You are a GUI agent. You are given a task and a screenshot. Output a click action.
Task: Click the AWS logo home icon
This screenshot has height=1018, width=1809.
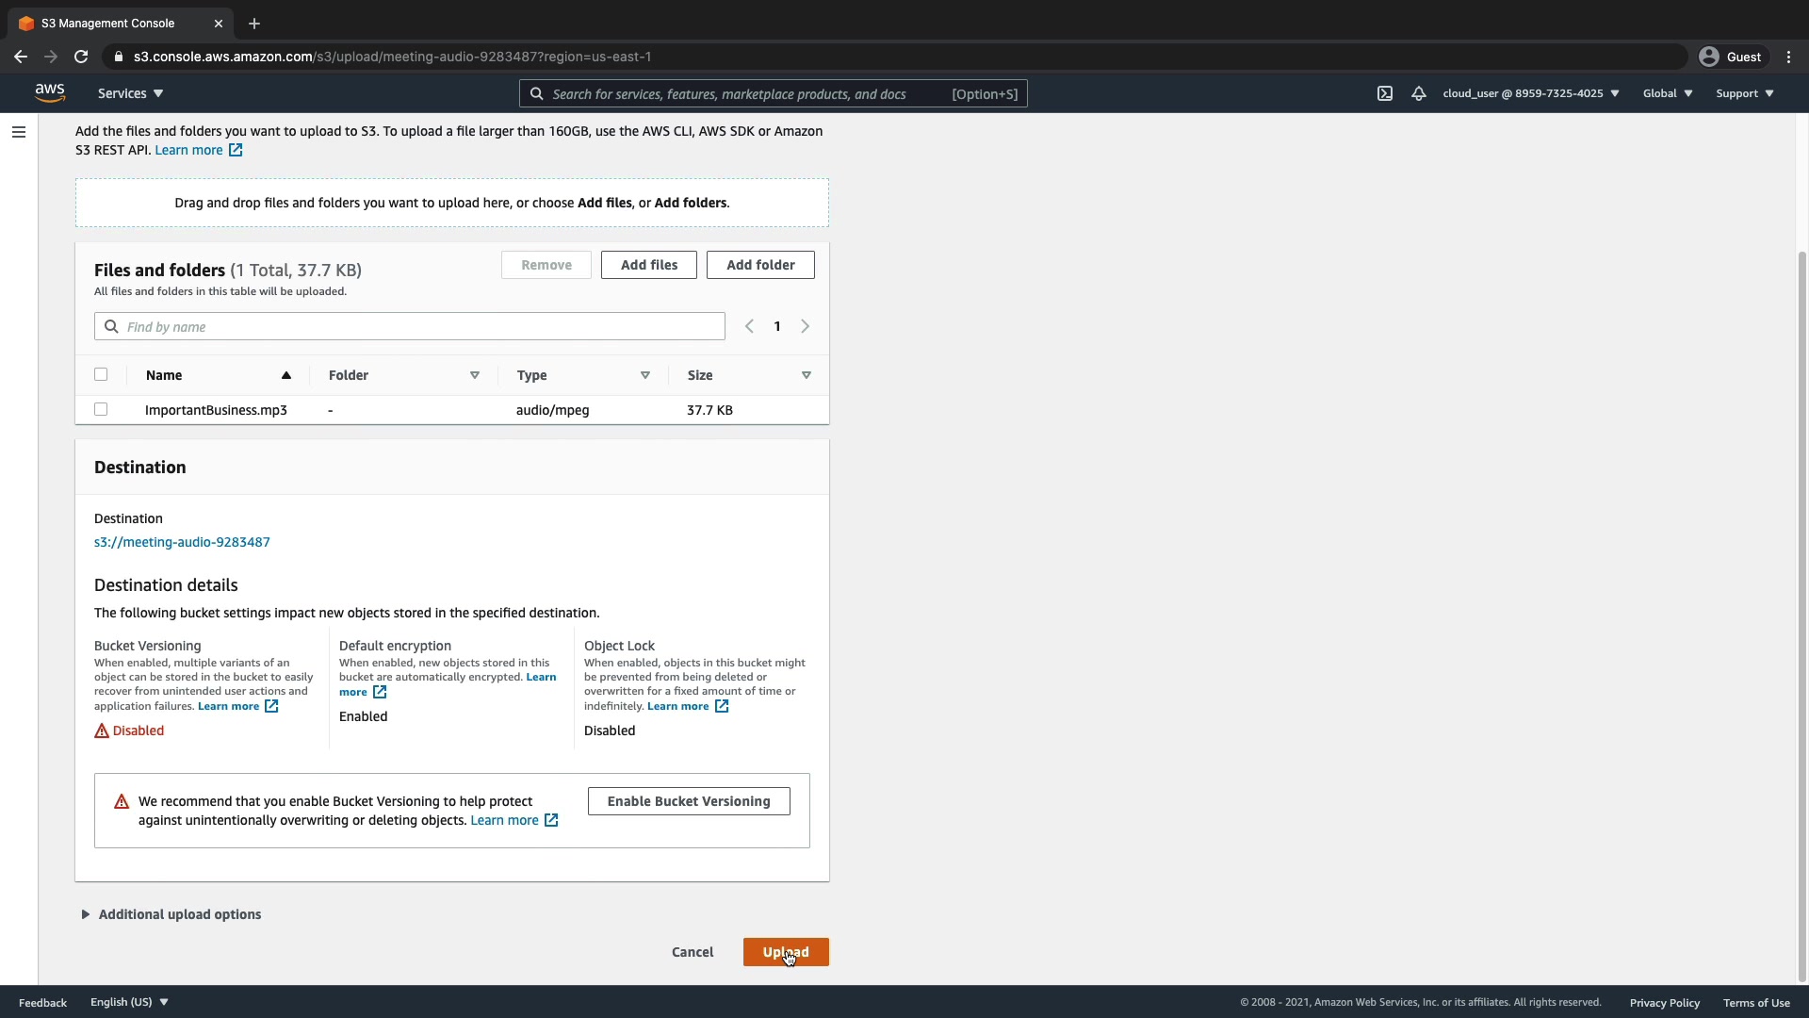[50, 92]
